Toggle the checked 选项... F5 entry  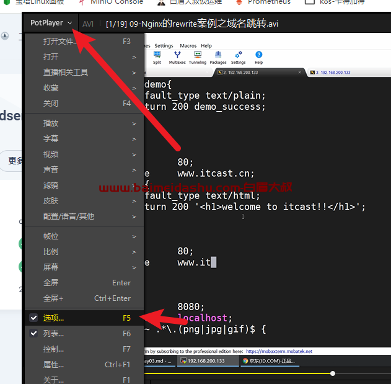84,318
